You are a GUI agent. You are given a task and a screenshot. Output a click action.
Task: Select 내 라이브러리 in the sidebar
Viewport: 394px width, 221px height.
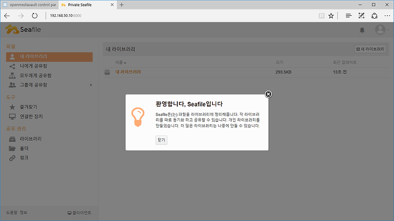(49, 57)
